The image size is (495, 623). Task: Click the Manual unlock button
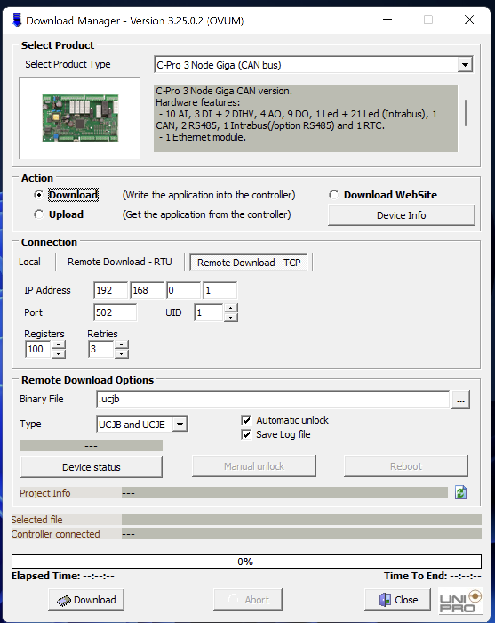click(254, 466)
